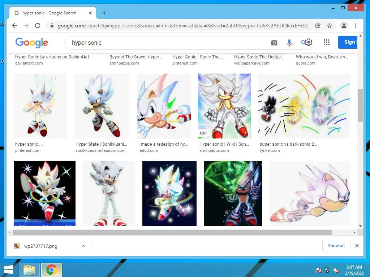
Task: Open the Google apps grid
Action: click(327, 43)
